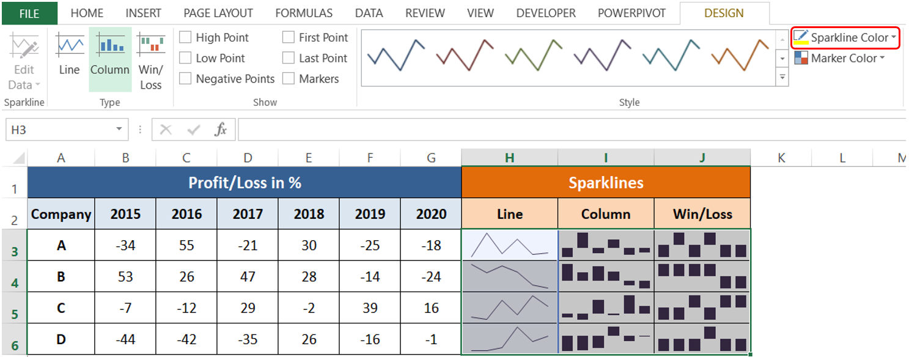Enable the Markers checkbox
The height and width of the screenshot is (357, 909).
tap(289, 78)
